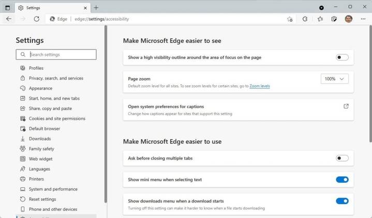This screenshot has width=372, height=218.
Task: Click the Downloads arrow icon in sidebar
Action: tap(23, 138)
